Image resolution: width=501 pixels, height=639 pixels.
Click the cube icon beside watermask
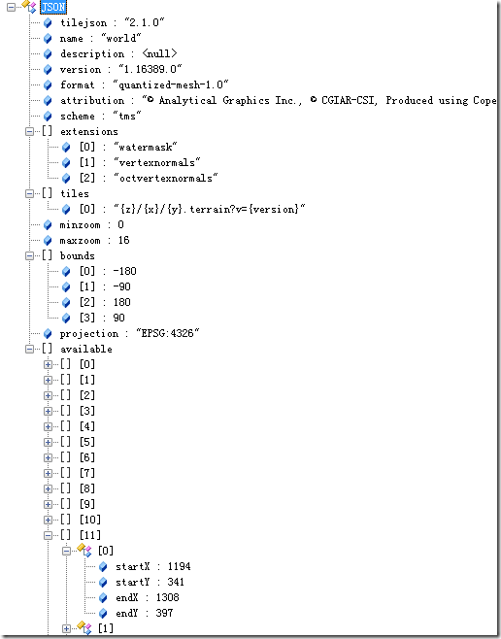[x=66, y=147]
